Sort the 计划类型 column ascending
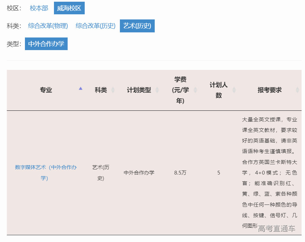305x242 pixels. pyautogui.click(x=158, y=88)
